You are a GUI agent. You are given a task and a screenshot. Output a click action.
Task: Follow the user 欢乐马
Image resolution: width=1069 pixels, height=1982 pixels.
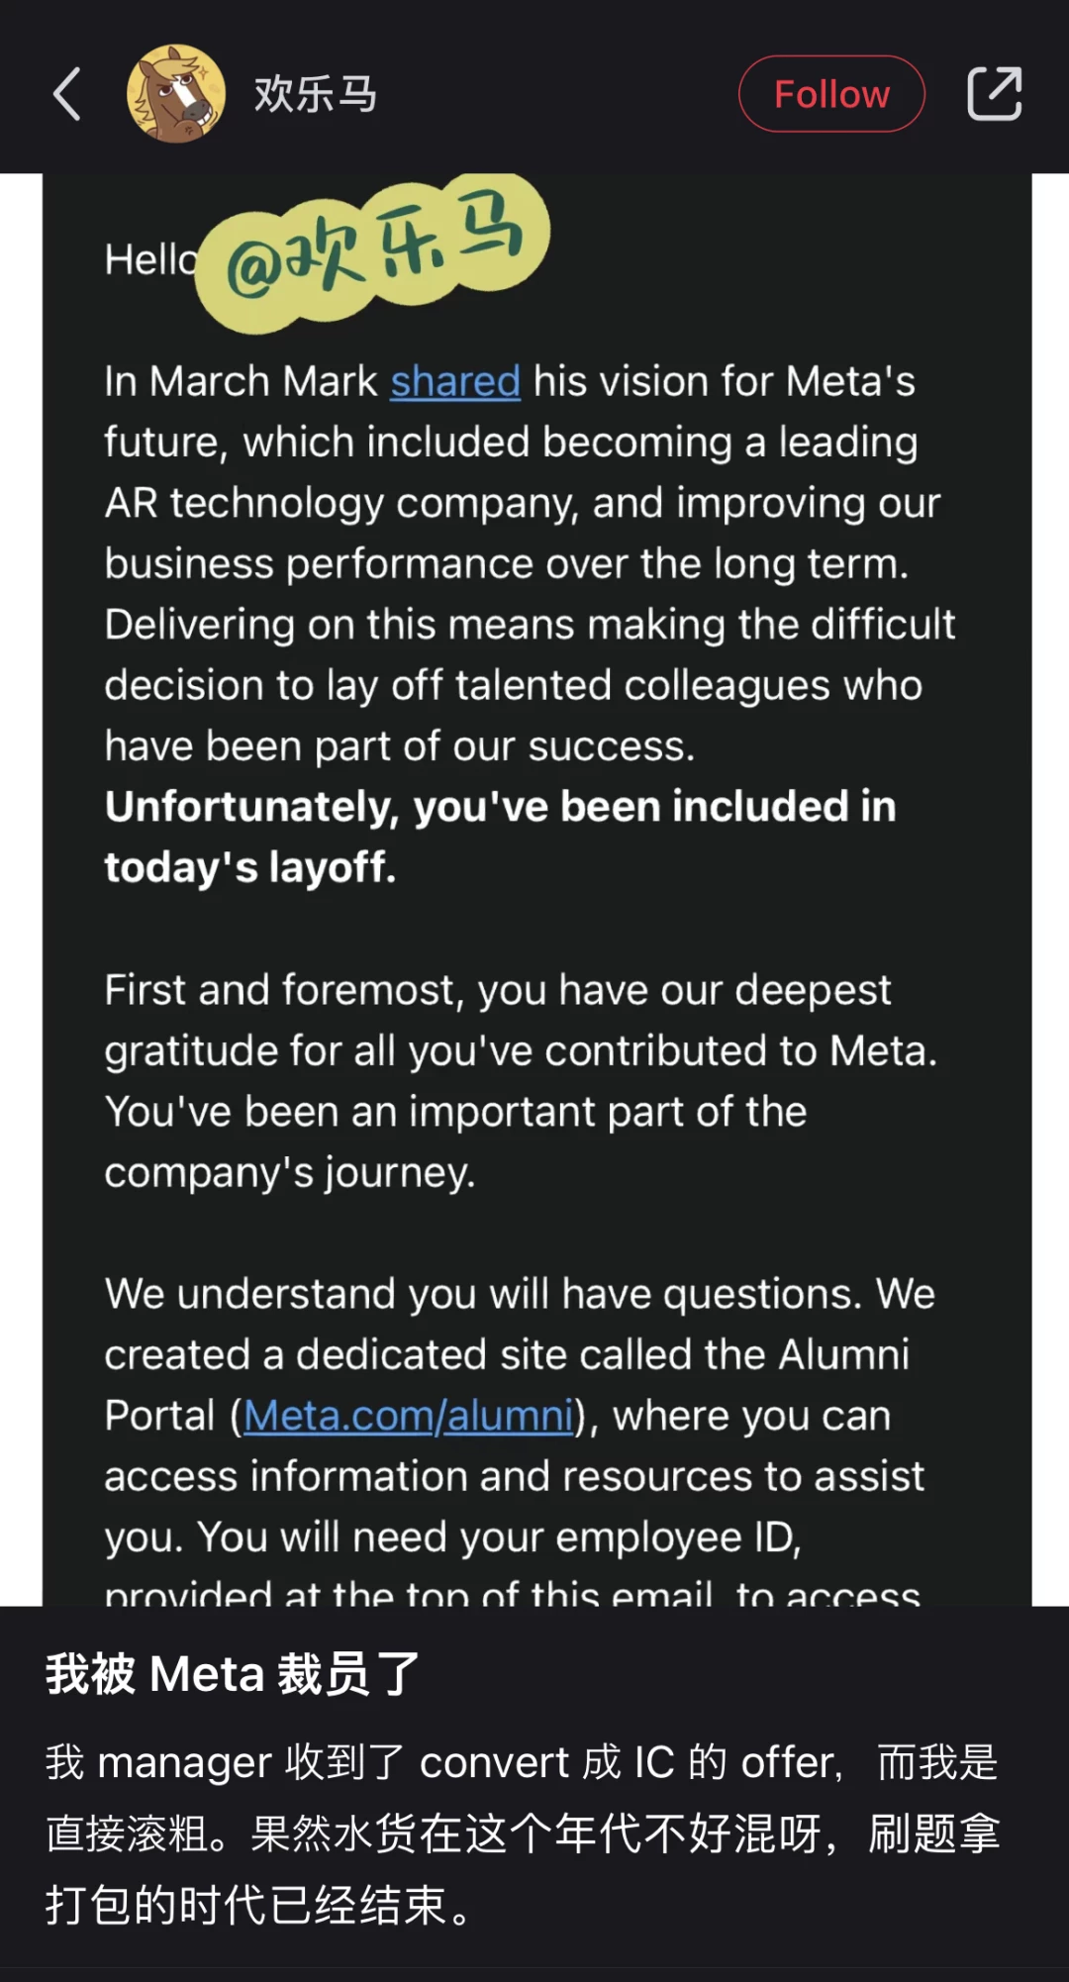831,94
